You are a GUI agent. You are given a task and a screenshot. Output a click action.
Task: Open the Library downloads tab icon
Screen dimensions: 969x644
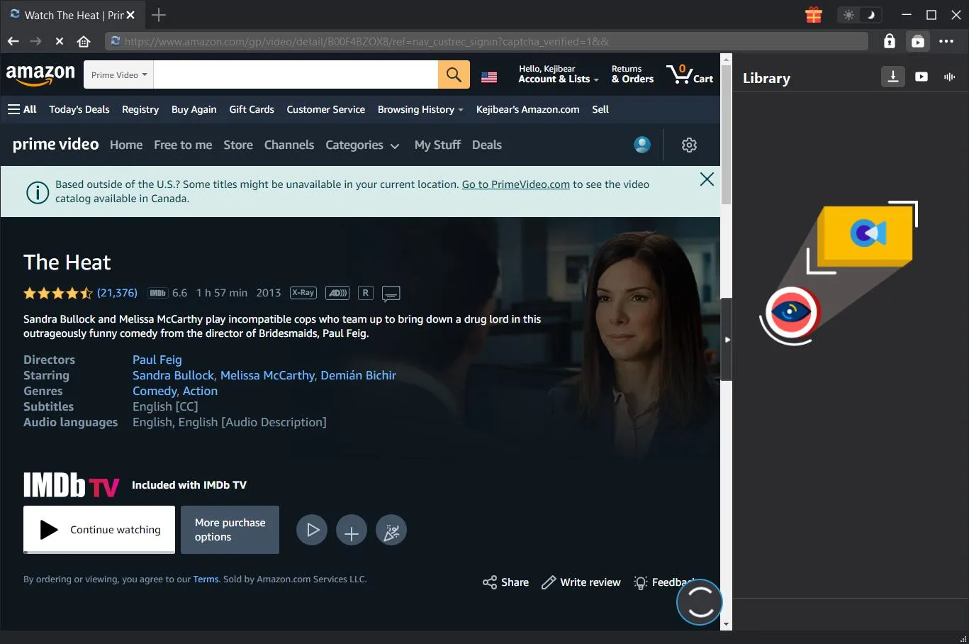892,77
